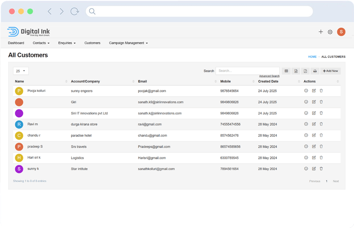Viewport: 354px width, 228px height.
Task: Click the print icon button
Action: click(x=315, y=71)
